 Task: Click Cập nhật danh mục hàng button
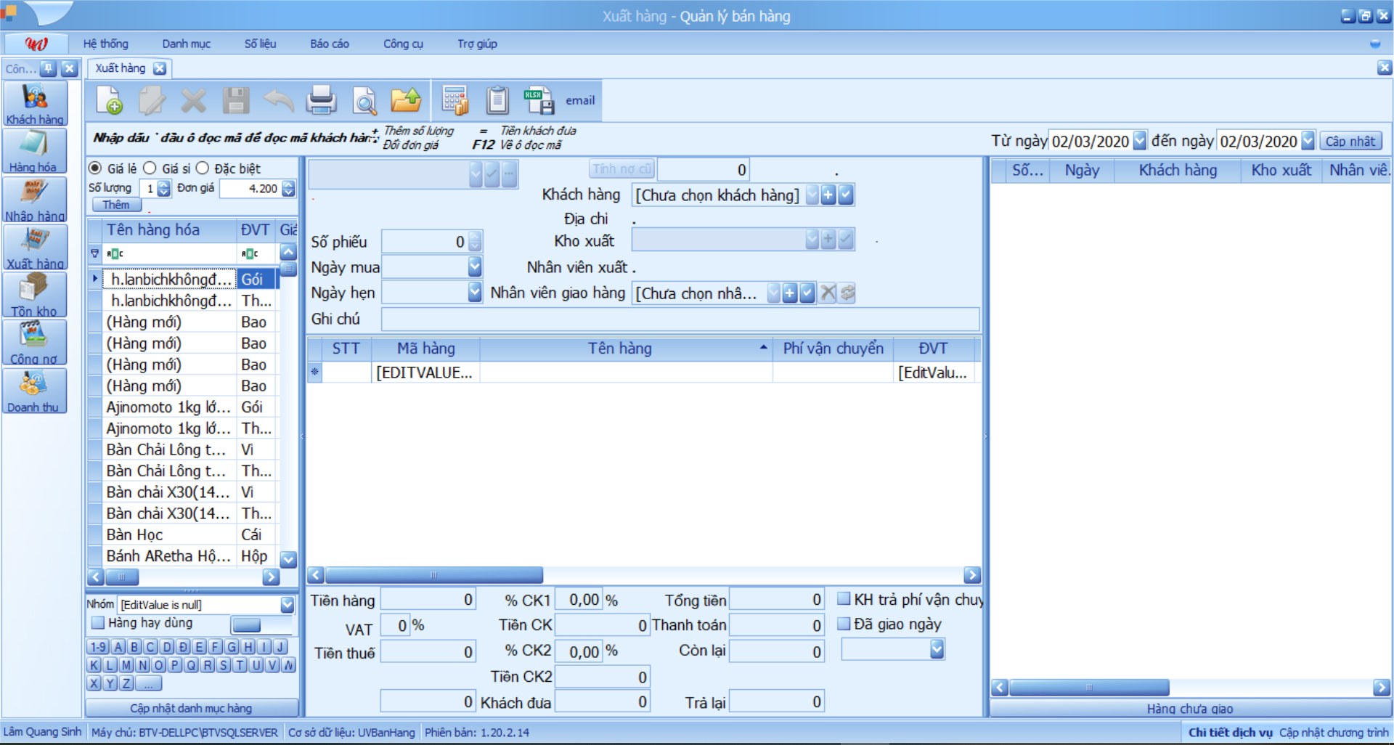pyautogui.click(x=192, y=708)
